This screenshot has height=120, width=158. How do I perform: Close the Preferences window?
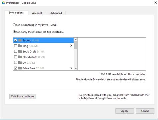[x=156, y=3]
